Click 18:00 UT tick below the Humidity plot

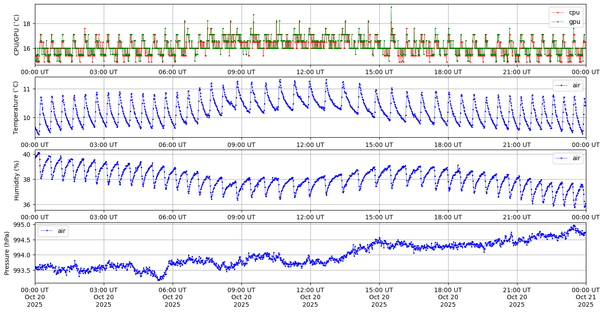click(448, 217)
